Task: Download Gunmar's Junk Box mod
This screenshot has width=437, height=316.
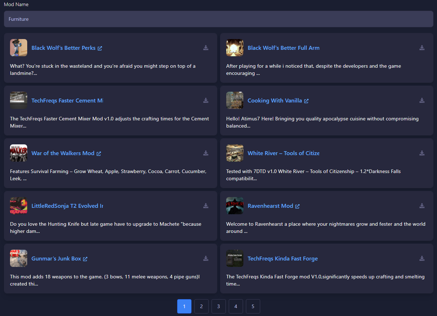Action: coord(206,258)
